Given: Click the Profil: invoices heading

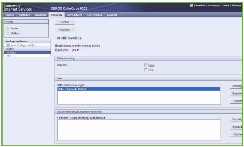Looking at the screenshot, I should tap(69, 38).
